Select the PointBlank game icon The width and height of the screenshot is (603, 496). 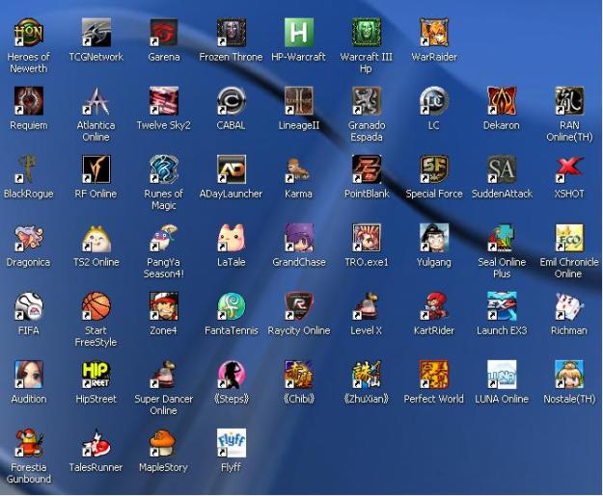click(x=366, y=170)
